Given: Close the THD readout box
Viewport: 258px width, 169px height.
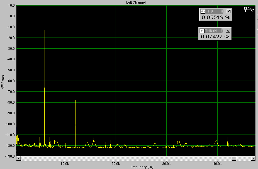Looking at the screenshot, I should point(228,11).
